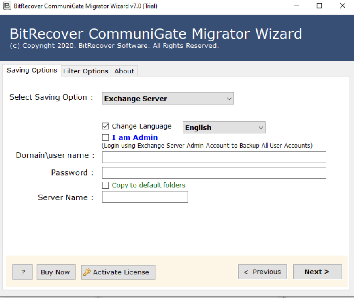Open help with the question mark button
Viewport: 354px width, 298px height.
23,272
